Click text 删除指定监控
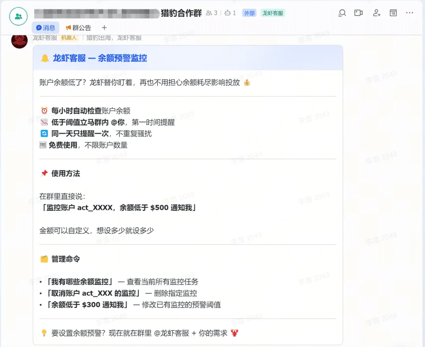This screenshot has height=347, width=425. [x=176, y=293]
